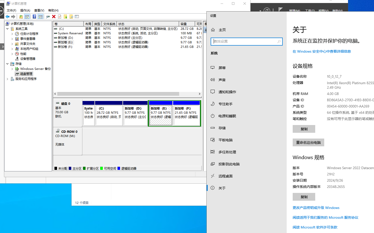Open the 查看(V) menu
This screenshot has width=374, height=233.
tap(39, 11)
